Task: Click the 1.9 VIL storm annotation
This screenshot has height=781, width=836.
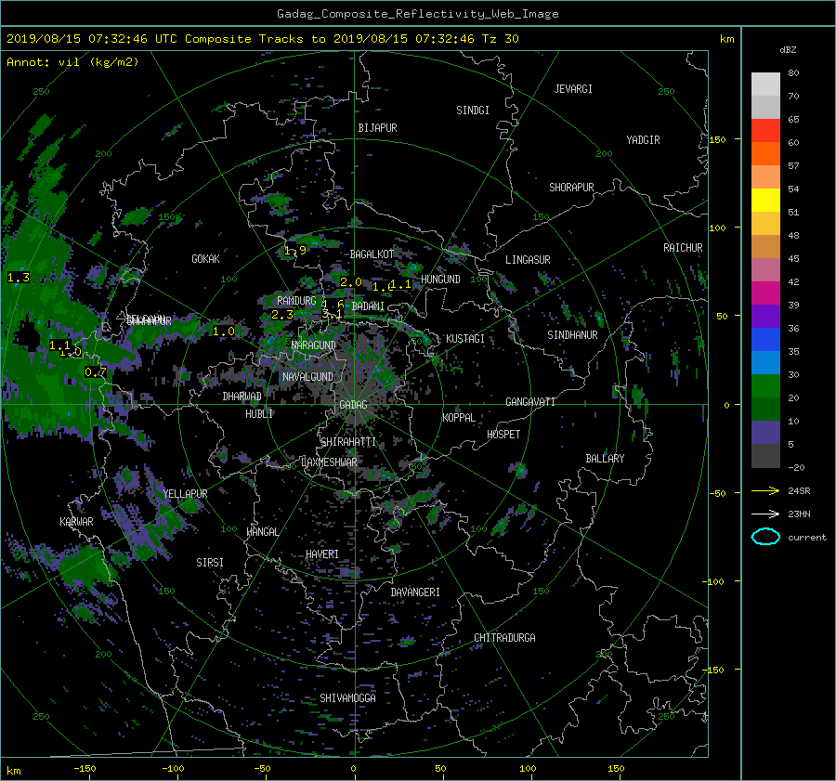Action: (x=294, y=251)
